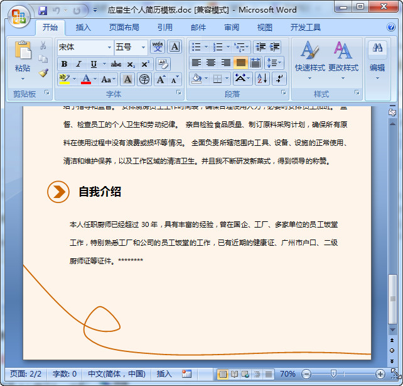Image resolution: width=403 pixels, height=386 pixels.
Task: Open the Change Styles button
Action: pyautogui.click(x=343, y=60)
